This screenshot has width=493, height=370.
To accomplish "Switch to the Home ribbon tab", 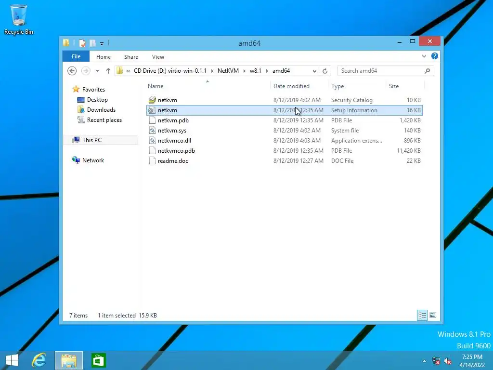I will click(x=104, y=57).
